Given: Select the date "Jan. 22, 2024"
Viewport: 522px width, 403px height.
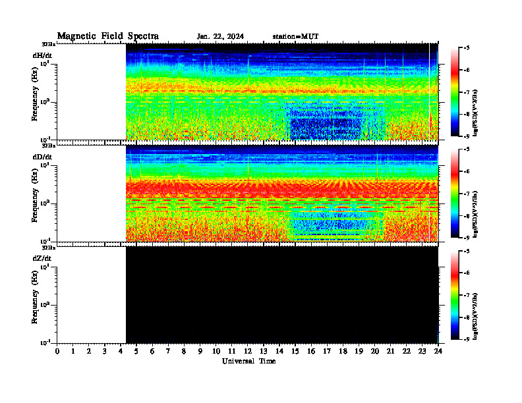Looking at the screenshot, I should 220,37.
